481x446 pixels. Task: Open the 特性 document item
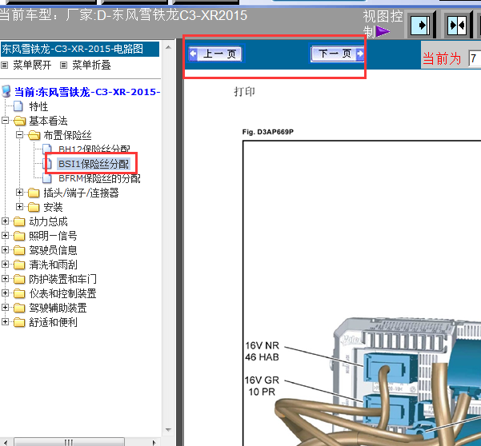pos(38,106)
